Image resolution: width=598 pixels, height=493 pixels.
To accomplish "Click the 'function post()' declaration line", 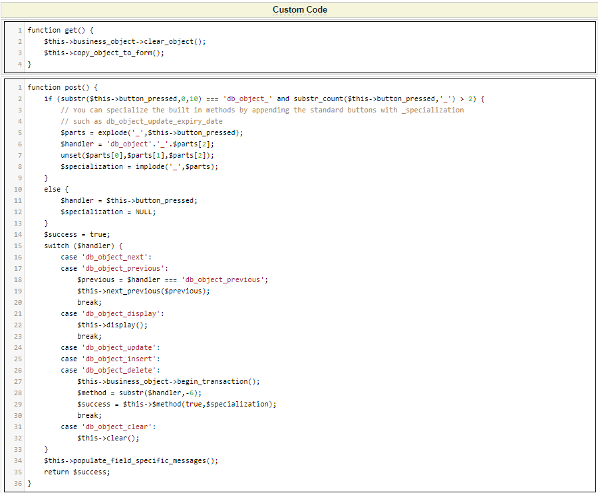I will pyautogui.click(x=63, y=87).
